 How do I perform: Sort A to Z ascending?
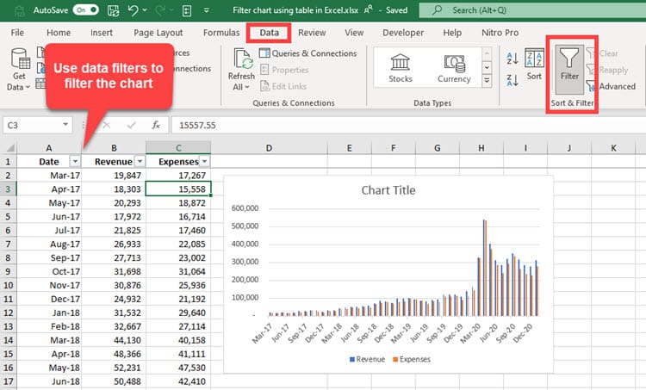pos(512,59)
